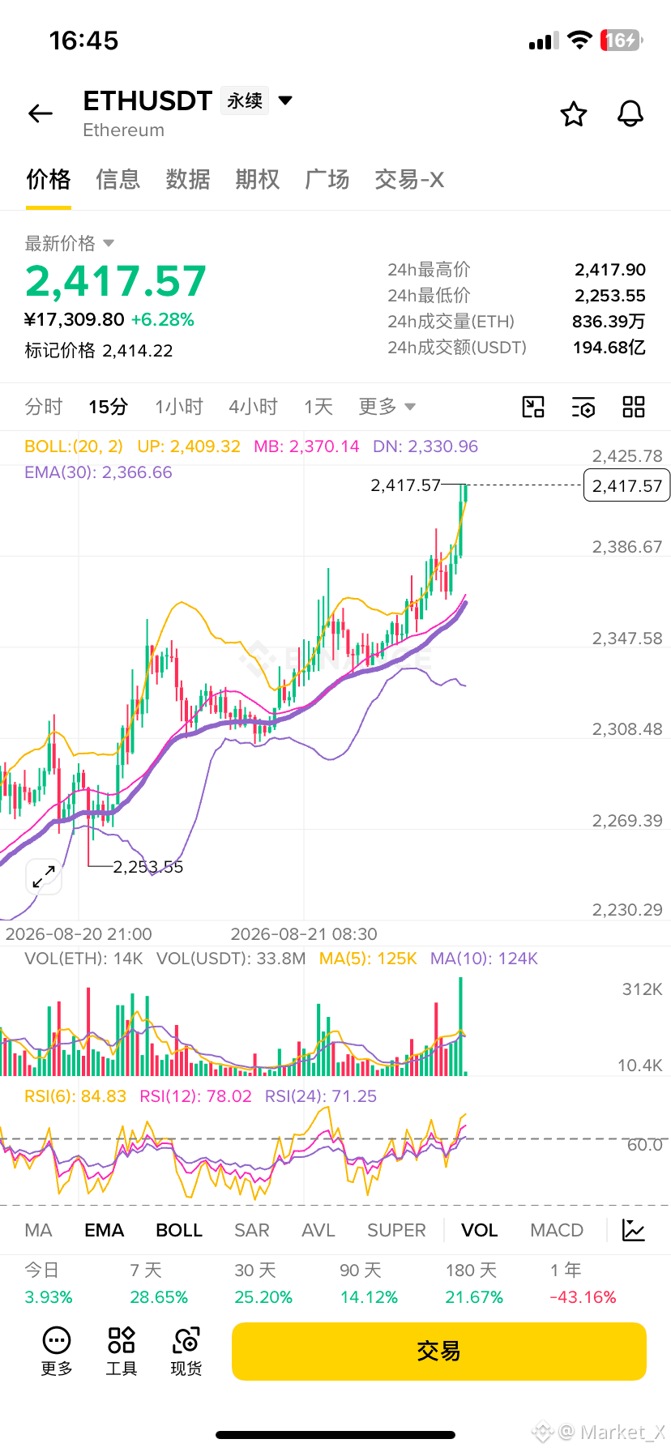Viewport: 671px width, 1452px height.
Task: Open the 广场 tab
Action: (327, 179)
